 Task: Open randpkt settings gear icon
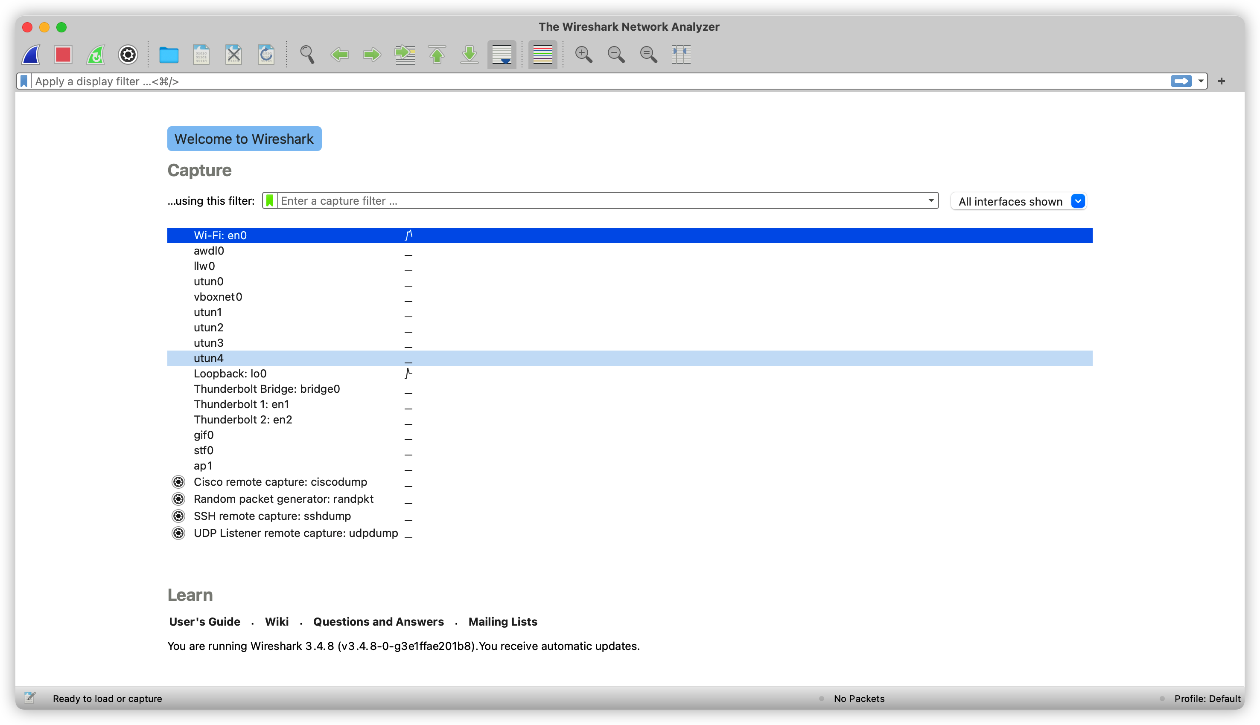click(x=178, y=499)
